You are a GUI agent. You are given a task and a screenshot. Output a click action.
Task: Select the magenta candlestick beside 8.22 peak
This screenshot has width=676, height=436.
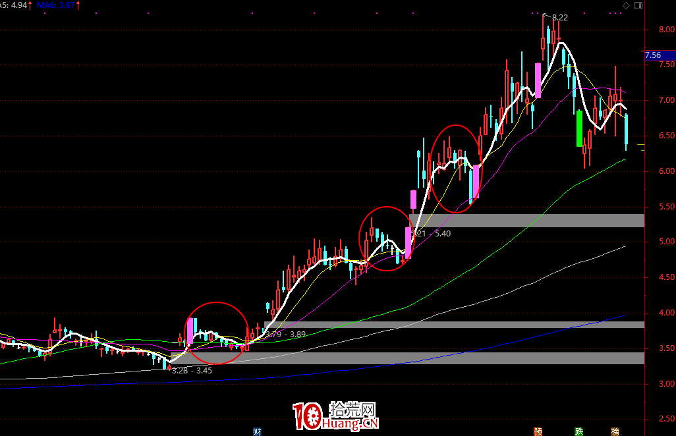(x=538, y=80)
